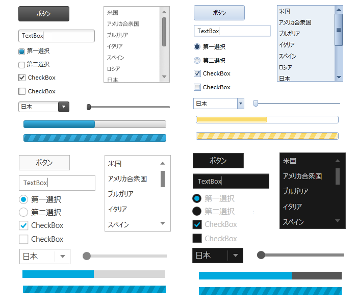Image resolution: width=357 pixels, height=306 pixels.
Task: Click the TextBox field in blue-themed panel
Action: coord(232,31)
